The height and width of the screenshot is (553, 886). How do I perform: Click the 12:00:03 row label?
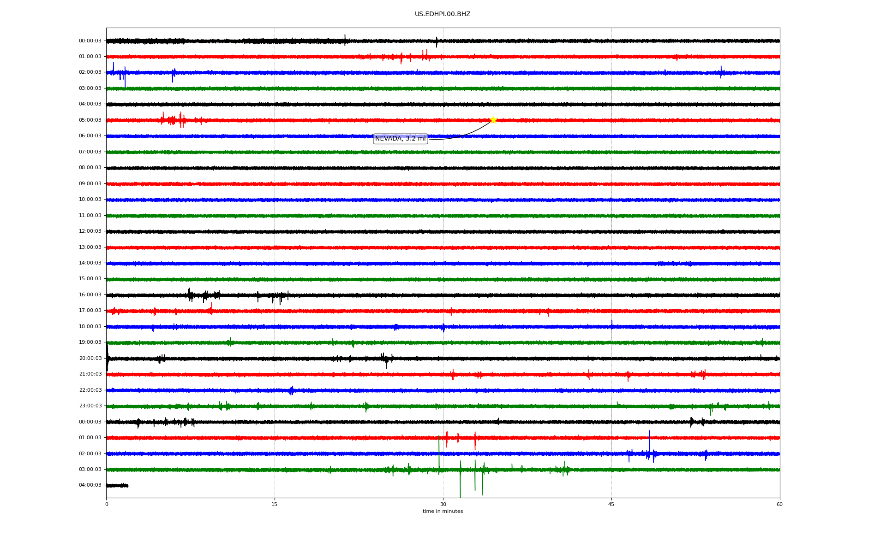(x=90, y=231)
